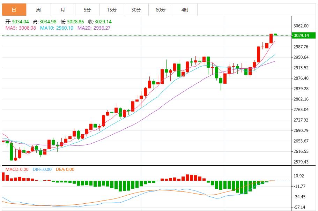Open the 4时 four-hour tab

pos(185,10)
